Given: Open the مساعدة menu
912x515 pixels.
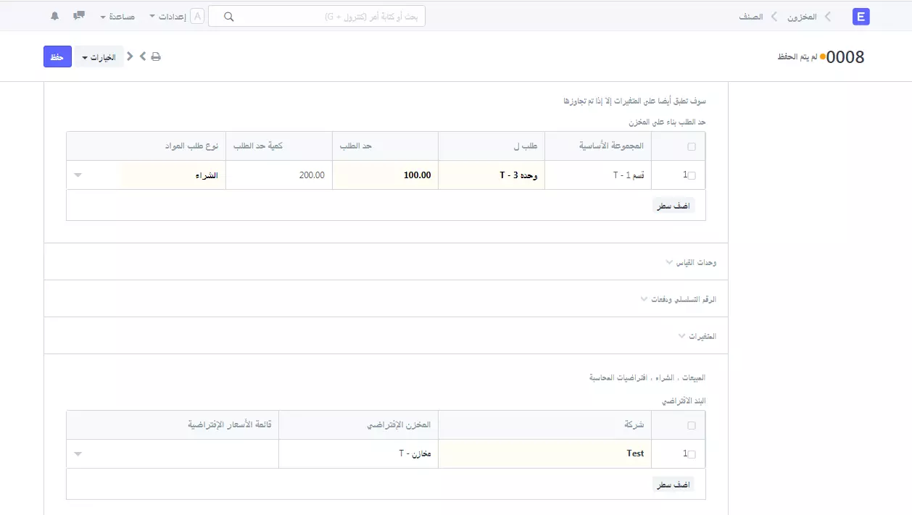Looking at the screenshot, I should coord(117,17).
